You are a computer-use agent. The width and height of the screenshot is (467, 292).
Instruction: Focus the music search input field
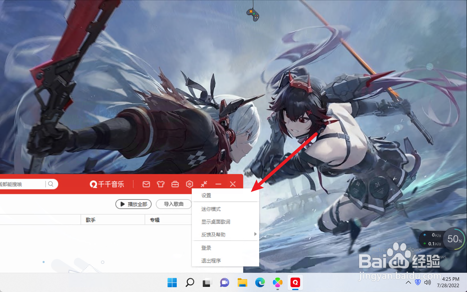(22, 184)
